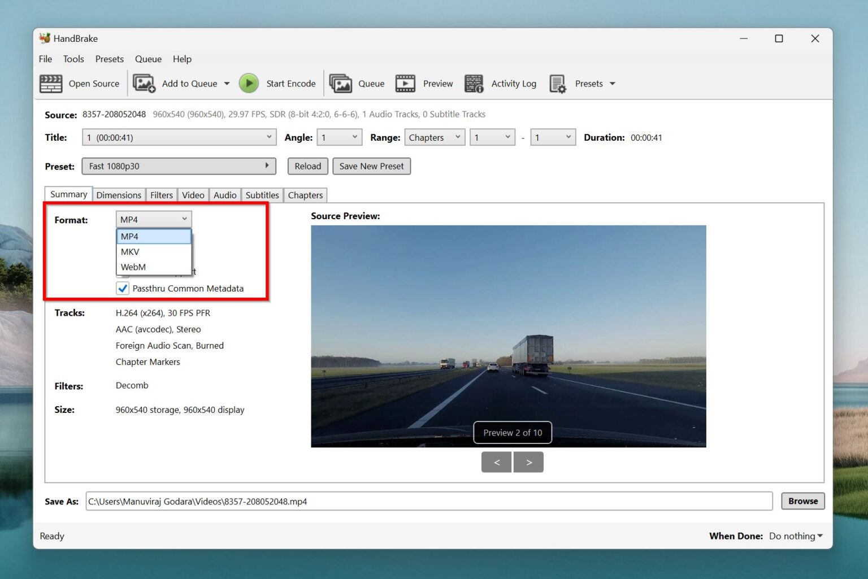Click the Browse button for output path
This screenshot has width=868, height=579.
[x=802, y=501]
